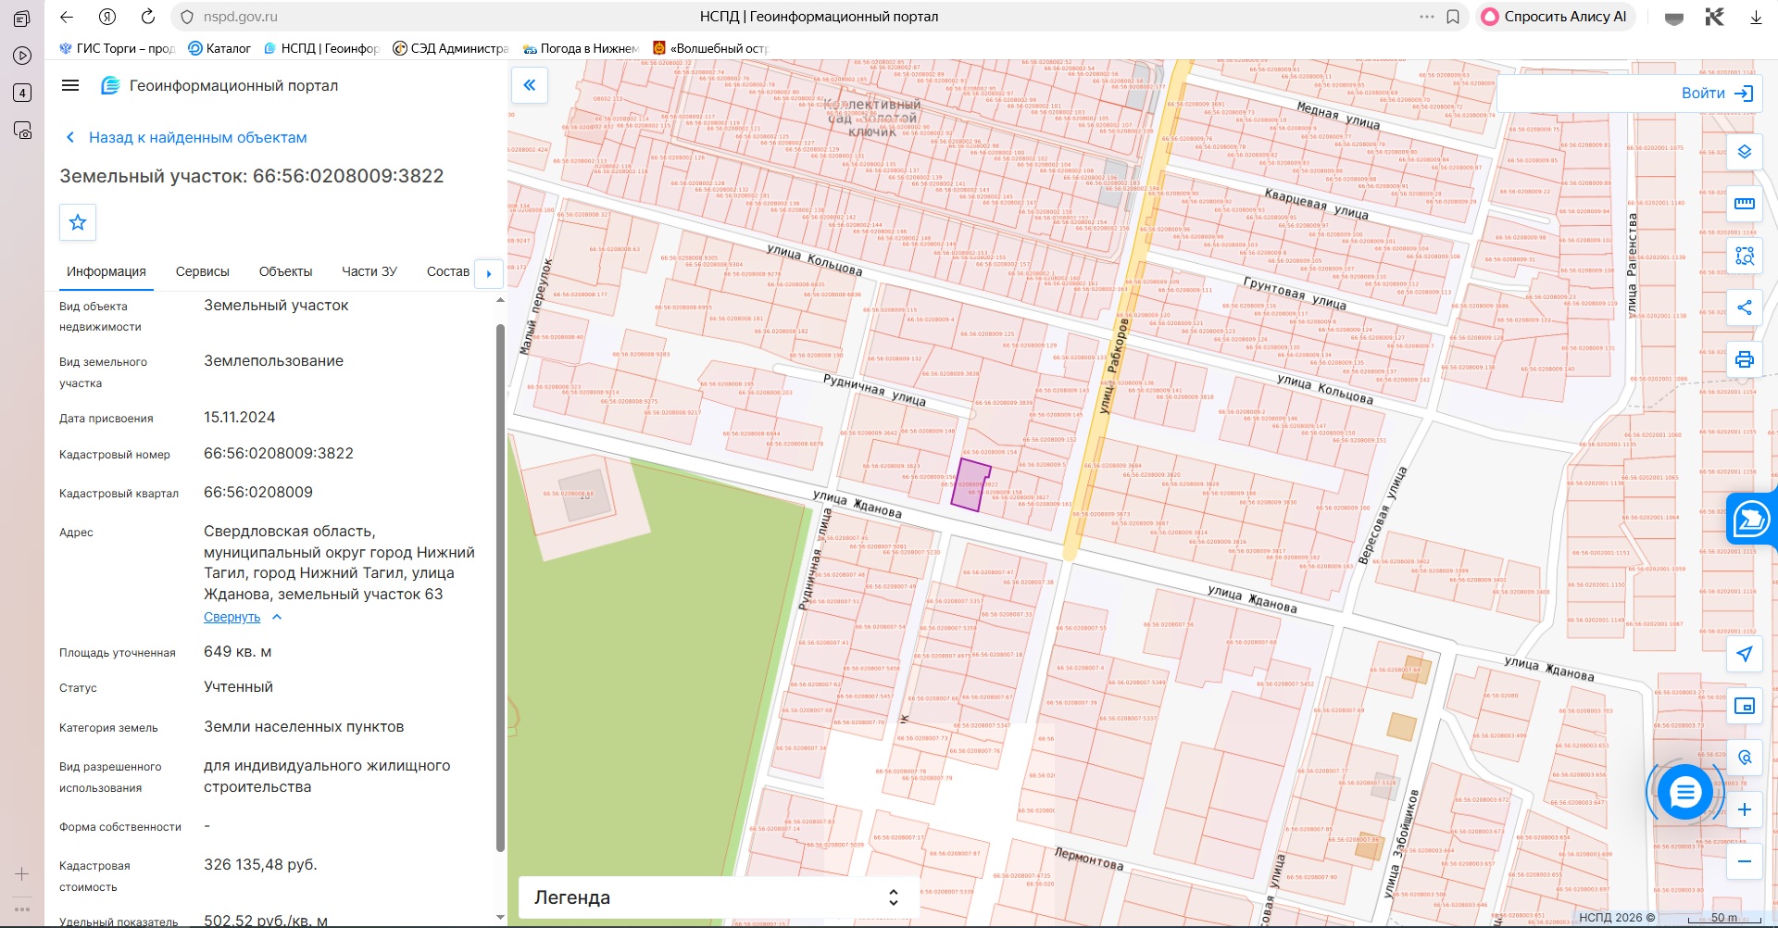Zoom out with the minus button
This screenshot has width=1778, height=928.
point(1744,861)
